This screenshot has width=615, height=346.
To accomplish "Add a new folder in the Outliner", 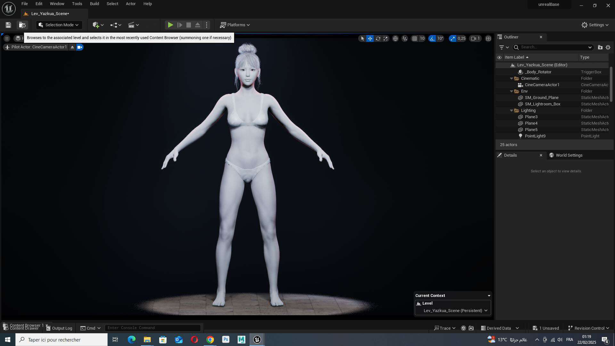I will pyautogui.click(x=600, y=47).
